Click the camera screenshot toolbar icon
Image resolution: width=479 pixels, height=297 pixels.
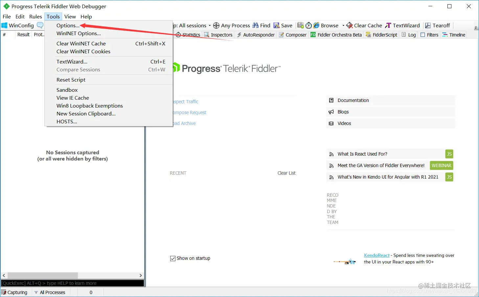(x=300, y=25)
